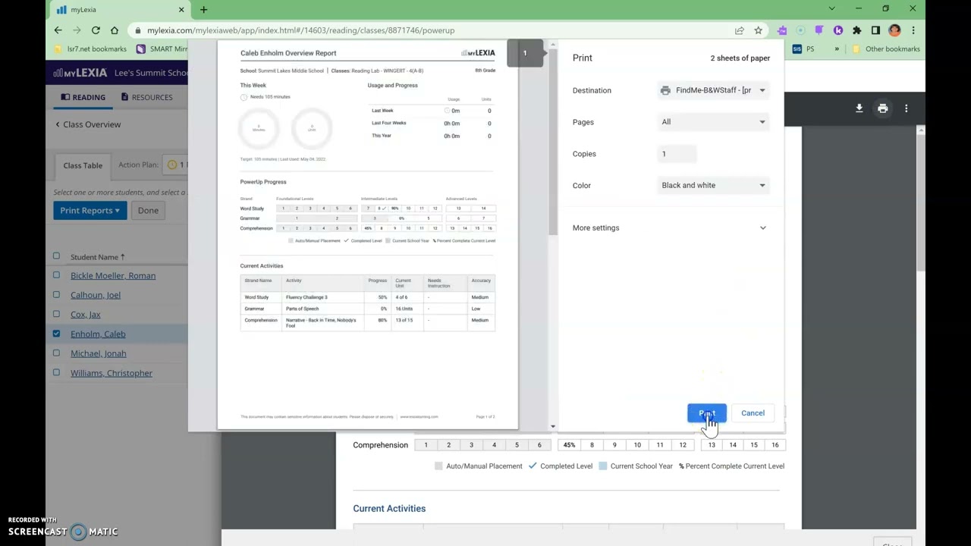The height and width of the screenshot is (546, 971).
Task: Click the K purple extension icon
Action: point(837,30)
